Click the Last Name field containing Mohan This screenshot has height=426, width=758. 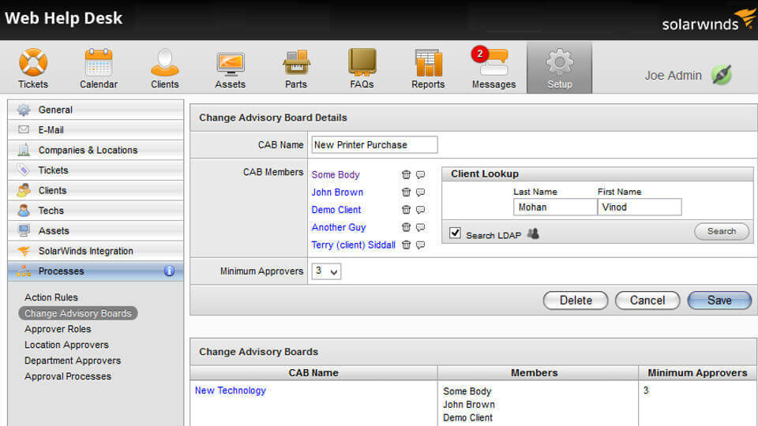tap(555, 207)
